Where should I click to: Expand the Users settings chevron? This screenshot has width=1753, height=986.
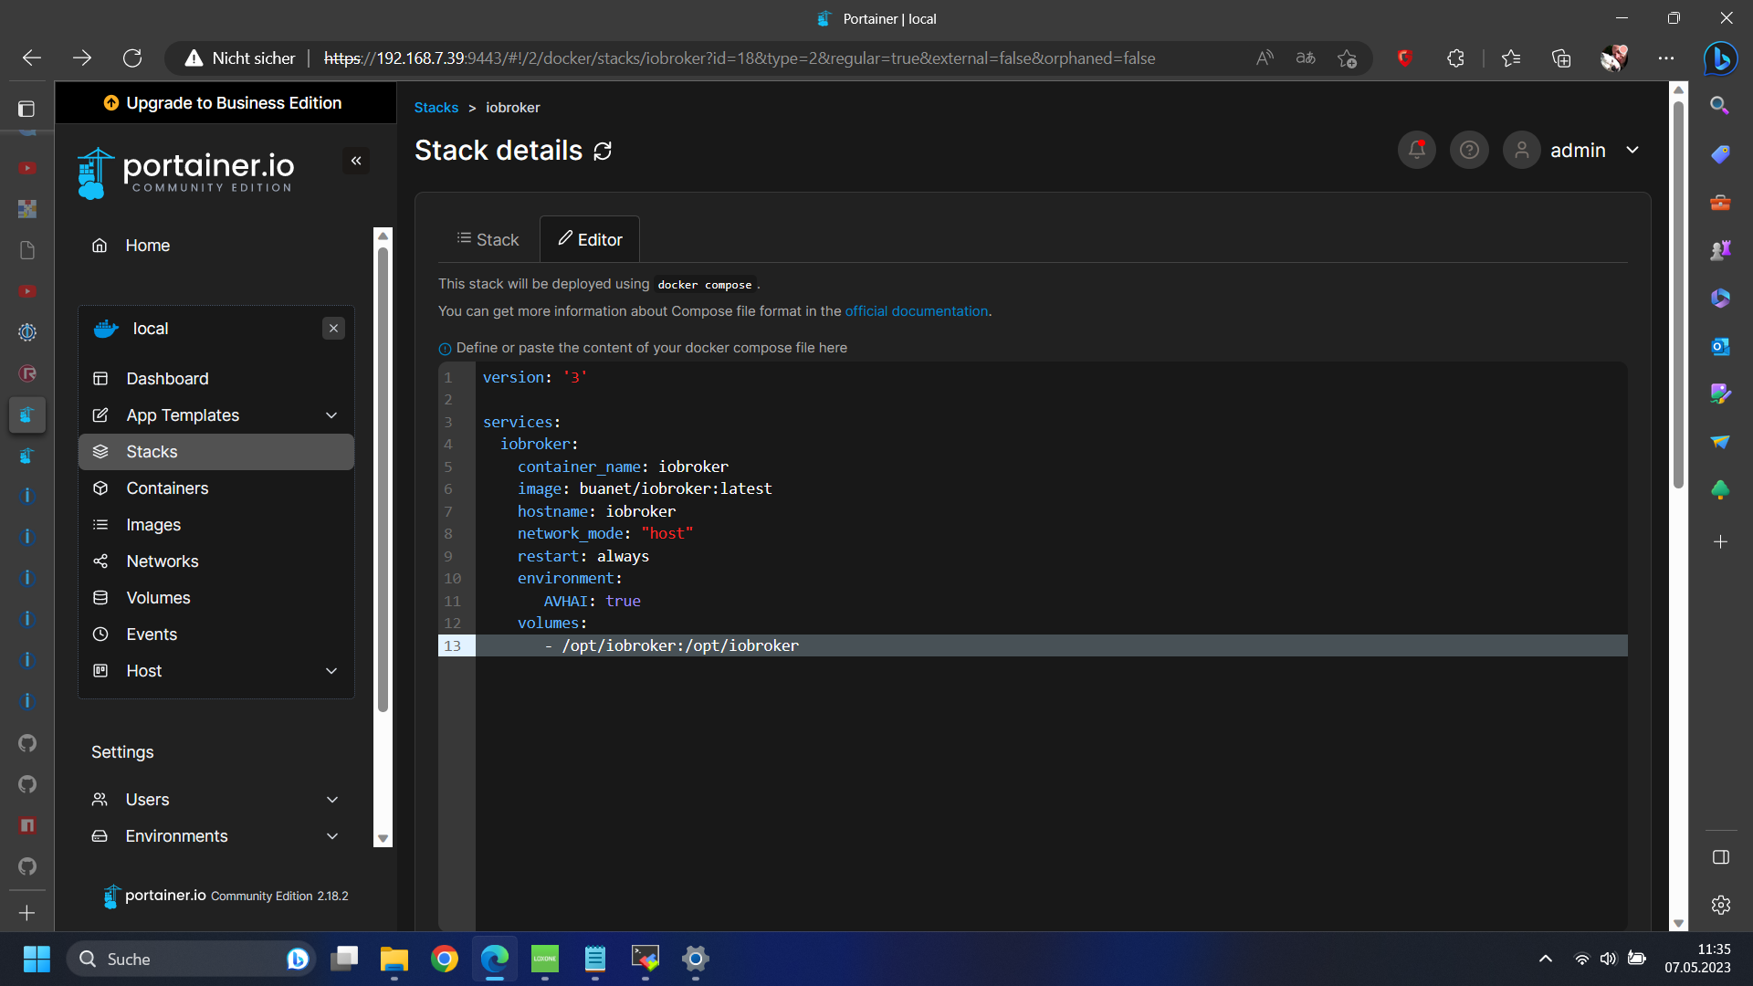(332, 800)
